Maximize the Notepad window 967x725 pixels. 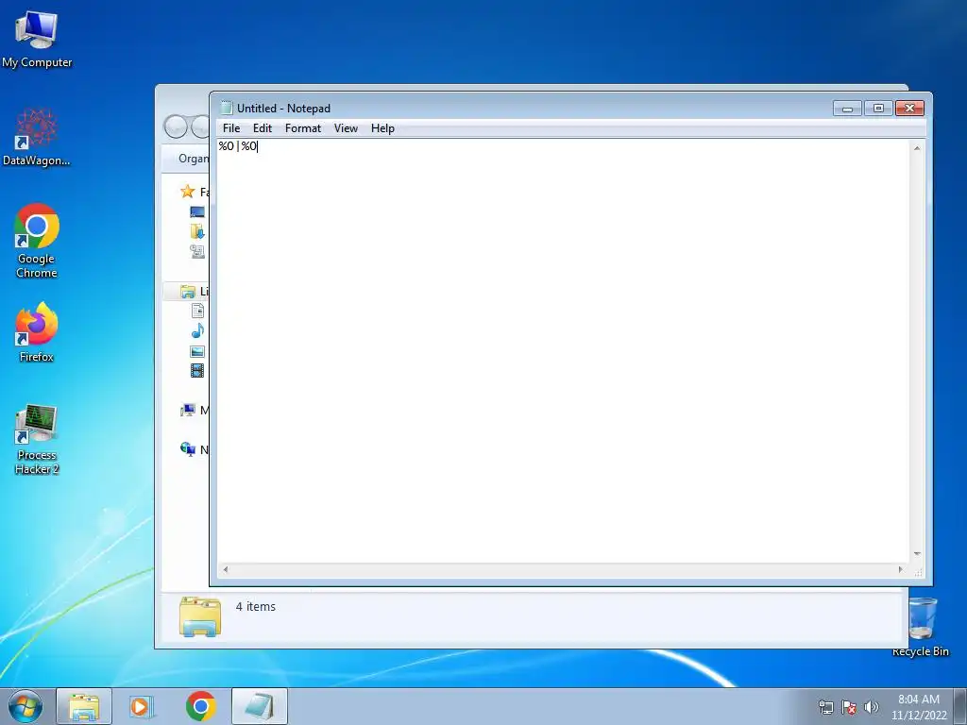[878, 109]
